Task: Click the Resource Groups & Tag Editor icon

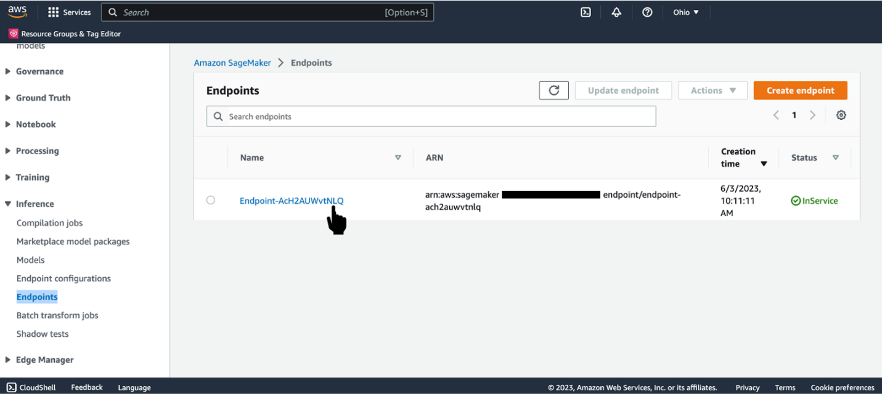Action: 14,34
